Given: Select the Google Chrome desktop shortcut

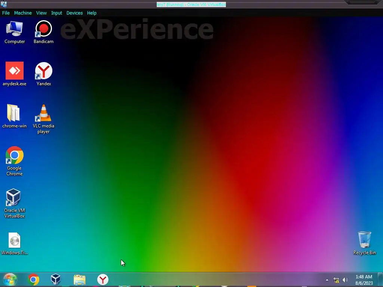Looking at the screenshot, I should click(x=15, y=161).
